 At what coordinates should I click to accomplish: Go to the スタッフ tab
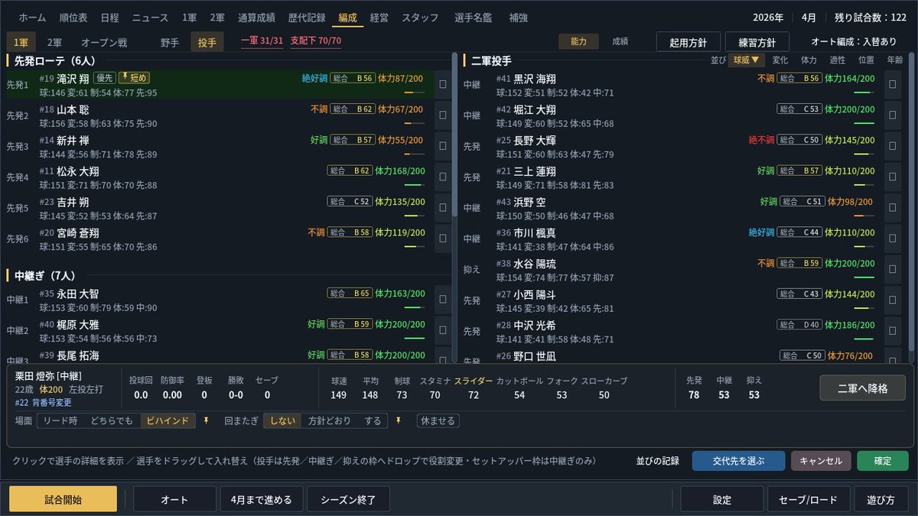[420, 18]
